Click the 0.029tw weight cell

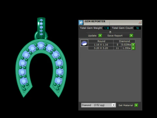click(x=126, y=45)
